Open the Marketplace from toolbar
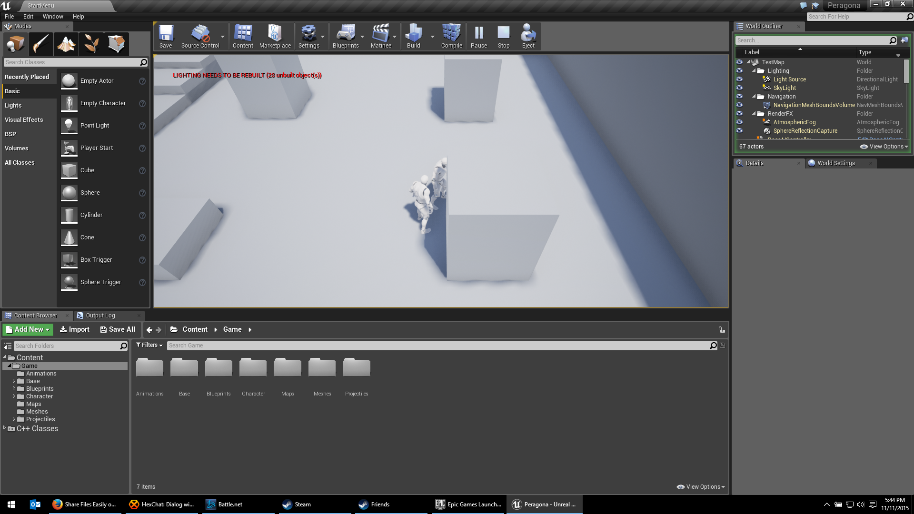The image size is (914, 514). [275, 37]
